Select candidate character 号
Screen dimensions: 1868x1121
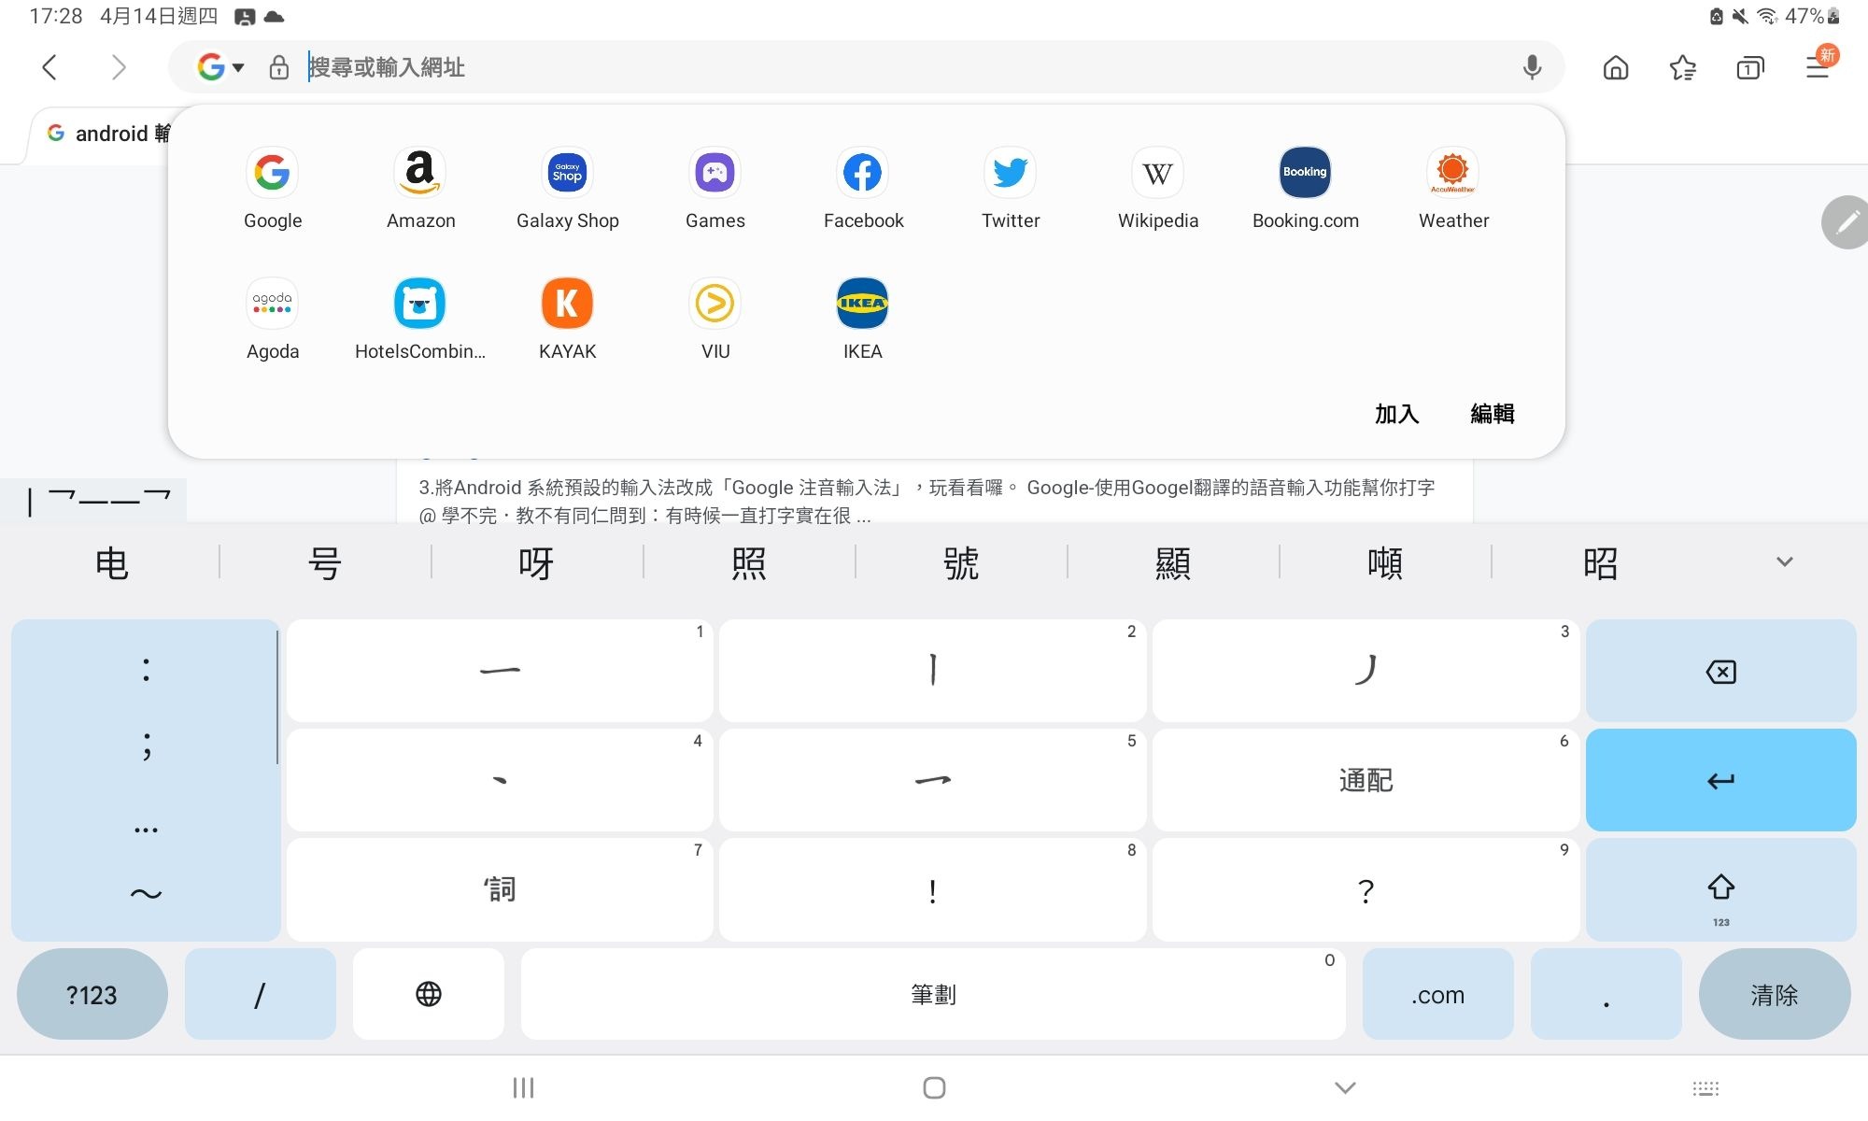(x=324, y=563)
